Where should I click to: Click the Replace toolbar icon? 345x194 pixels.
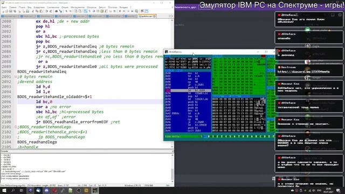pos(60,11)
